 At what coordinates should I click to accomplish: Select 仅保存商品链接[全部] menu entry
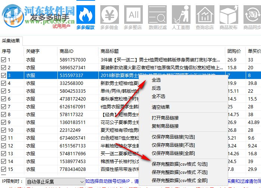(x=173, y=153)
